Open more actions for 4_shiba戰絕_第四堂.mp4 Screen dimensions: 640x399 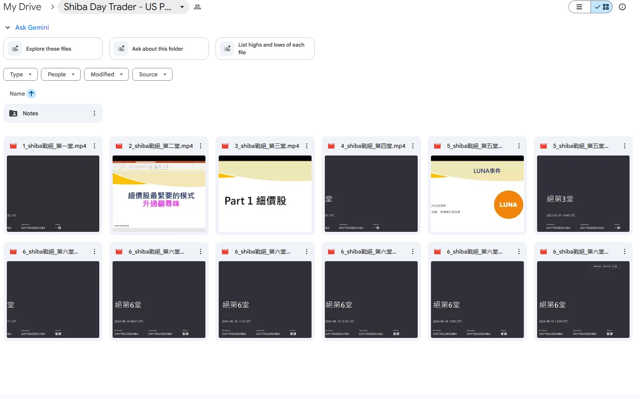(x=413, y=146)
